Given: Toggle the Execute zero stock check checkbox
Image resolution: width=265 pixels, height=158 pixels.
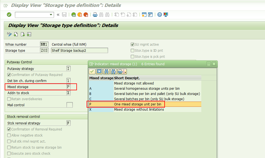Looking at the screenshot, I should [9, 154].
